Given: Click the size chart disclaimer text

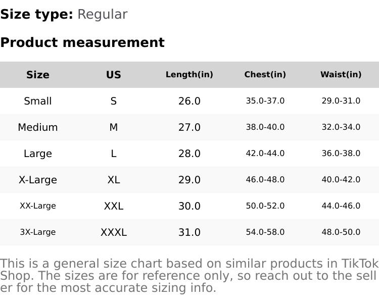Looking at the screenshot, I should coord(189,276).
